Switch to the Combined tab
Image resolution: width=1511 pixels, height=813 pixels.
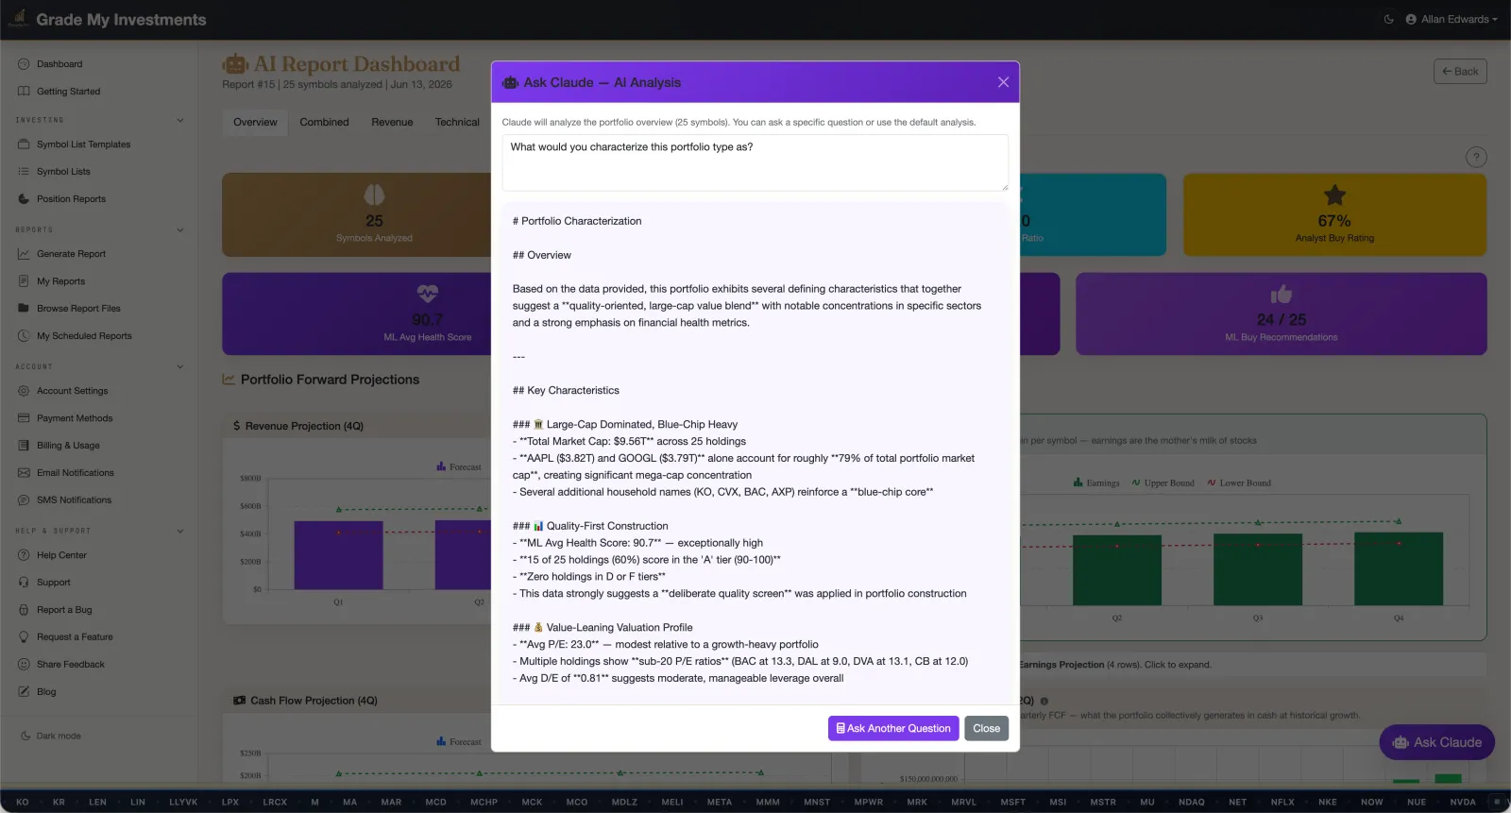324,122
